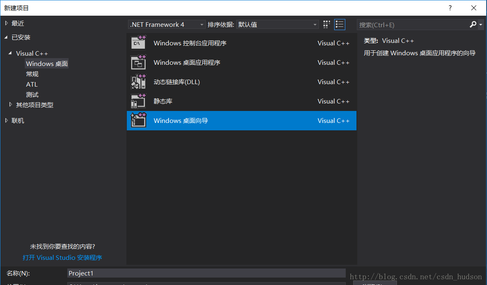Choose the Windows 桌面应用程序 template name
This screenshot has height=285, width=487.
coord(187,62)
